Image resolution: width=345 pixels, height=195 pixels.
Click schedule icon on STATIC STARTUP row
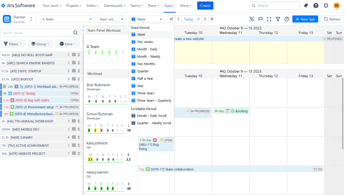coord(74,71)
